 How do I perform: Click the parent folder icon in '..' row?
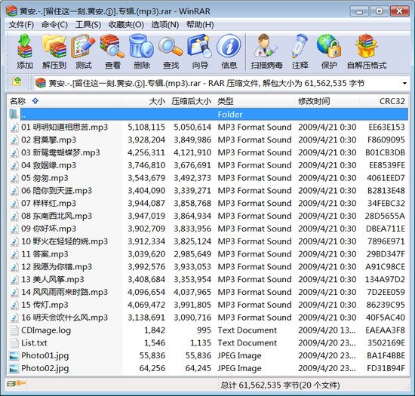point(14,114)
